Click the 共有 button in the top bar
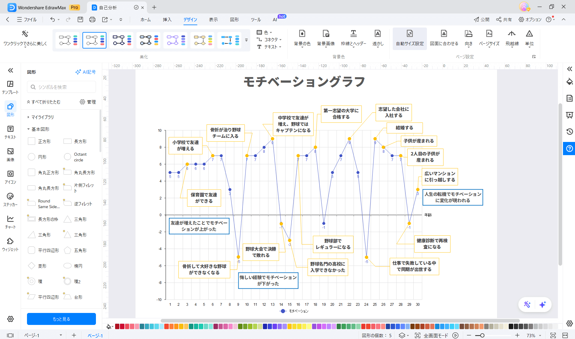575x339 pixels. pos(504,19)
